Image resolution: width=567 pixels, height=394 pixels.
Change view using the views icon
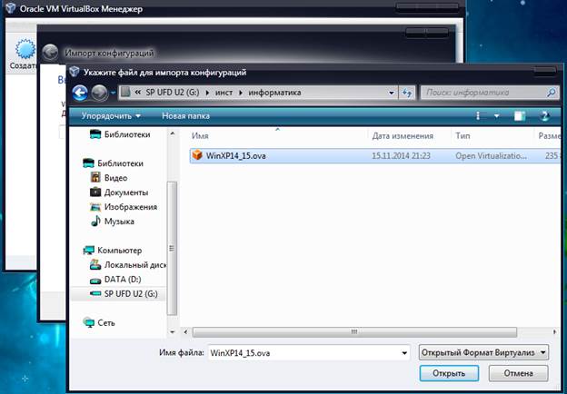pyautogui.click(x=478, y=116)
